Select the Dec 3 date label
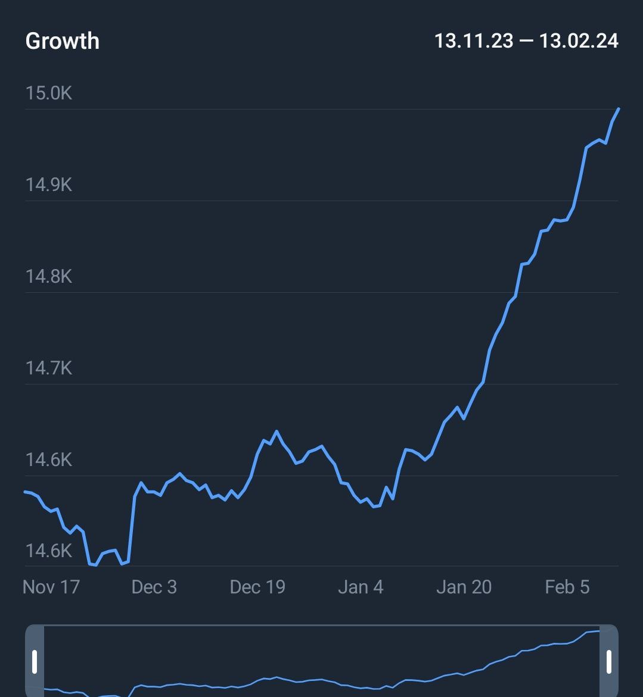Image resolution: width=643 pixels, height=697 pixels. tap(154, 587)
